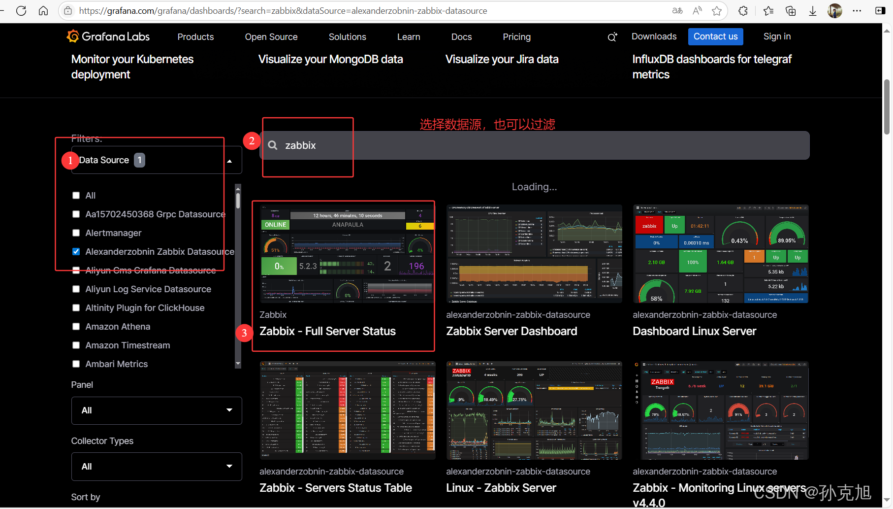Open Dashboard Linux Server title

tap(695, 331)
